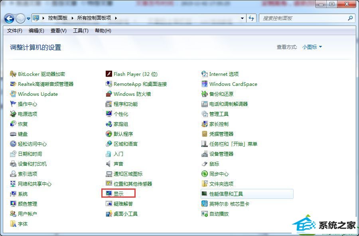This screenshot has width=359, height=236.
Task: Open the 电话和调制解调器 link
Action: tap(229, 104)
